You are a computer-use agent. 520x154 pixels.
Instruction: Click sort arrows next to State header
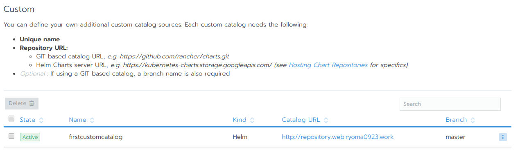41,120
